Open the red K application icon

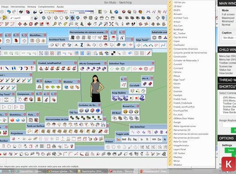(x=228, y=164)
